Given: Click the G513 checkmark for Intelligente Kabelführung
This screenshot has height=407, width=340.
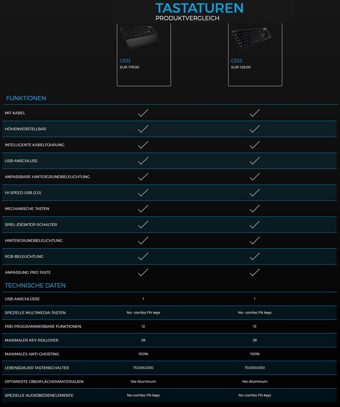Looking at the screenshot, I should tap(143, 145).
